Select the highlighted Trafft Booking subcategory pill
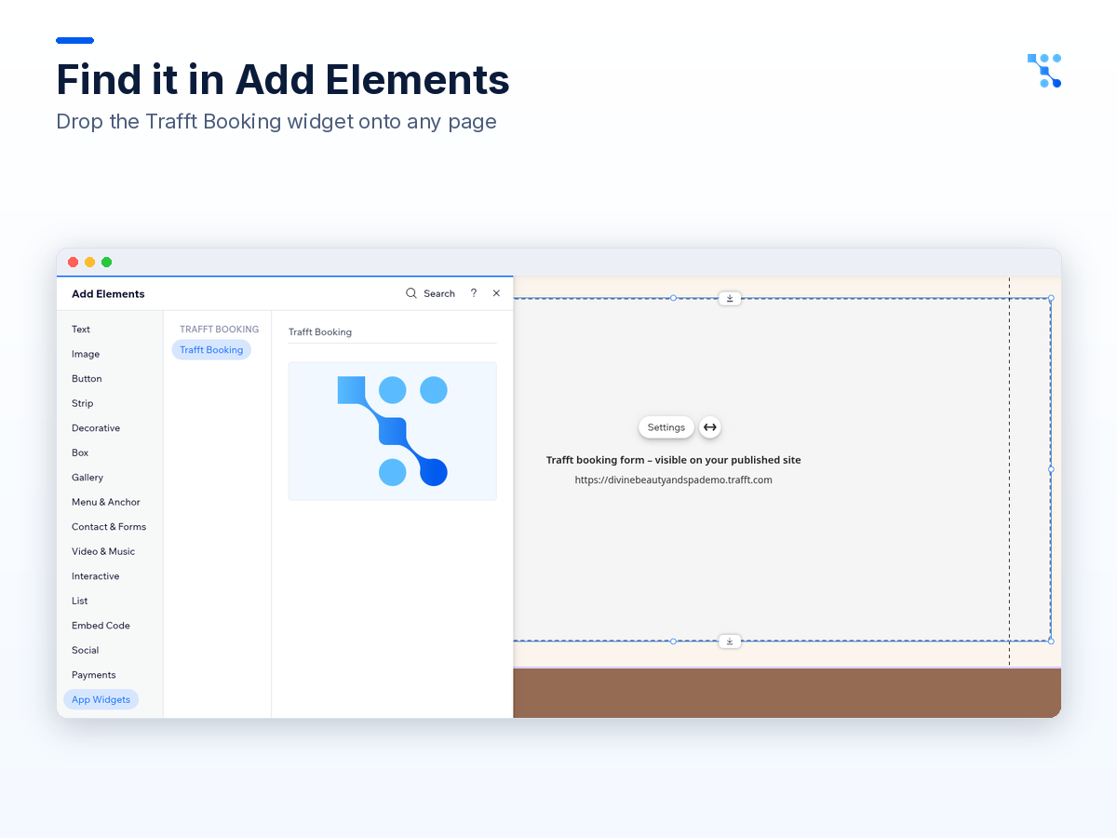 click(211, 350)
